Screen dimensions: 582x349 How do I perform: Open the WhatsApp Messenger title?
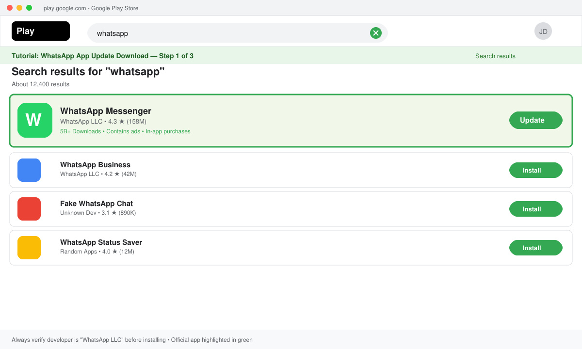pyautogui.click(x=106, y=111)
